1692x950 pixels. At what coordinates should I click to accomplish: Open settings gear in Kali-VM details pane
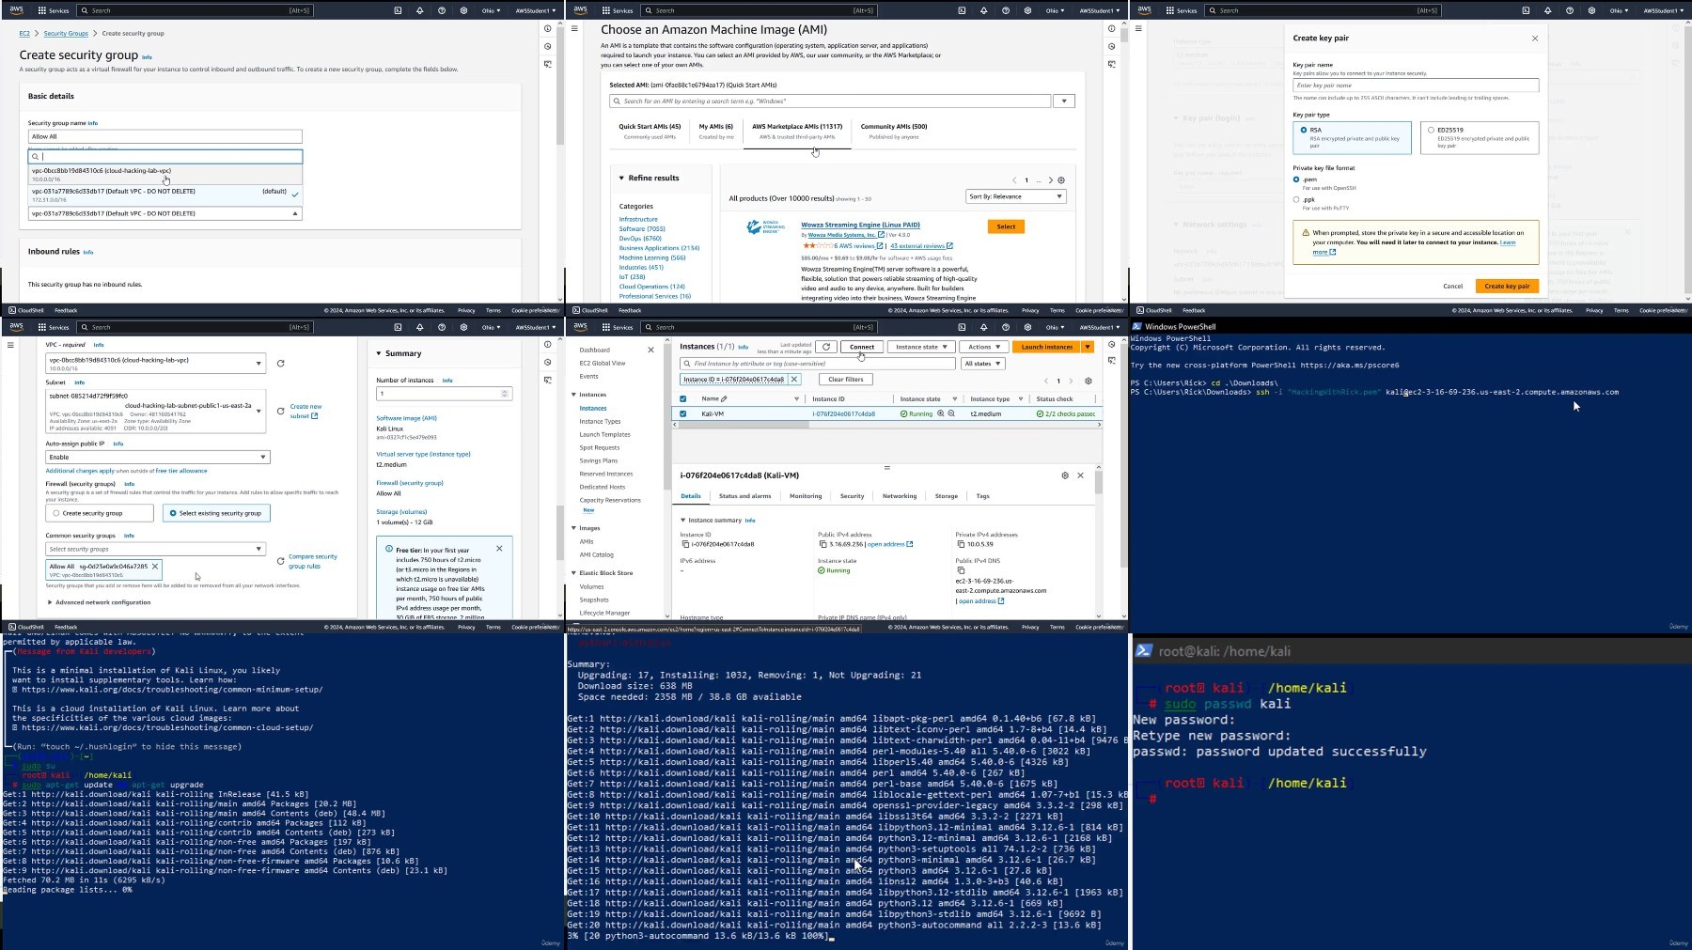1065,475
